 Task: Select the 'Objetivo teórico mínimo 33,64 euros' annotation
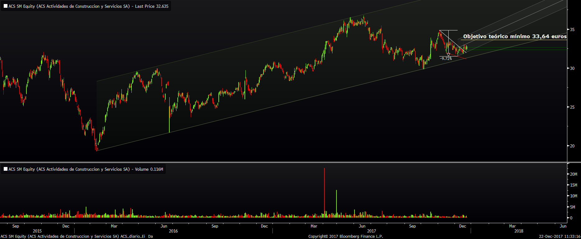click(x=515, y=37)
